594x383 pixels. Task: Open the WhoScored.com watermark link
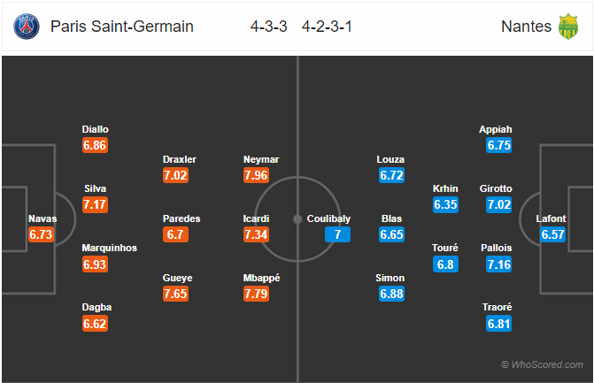point(542,364)
